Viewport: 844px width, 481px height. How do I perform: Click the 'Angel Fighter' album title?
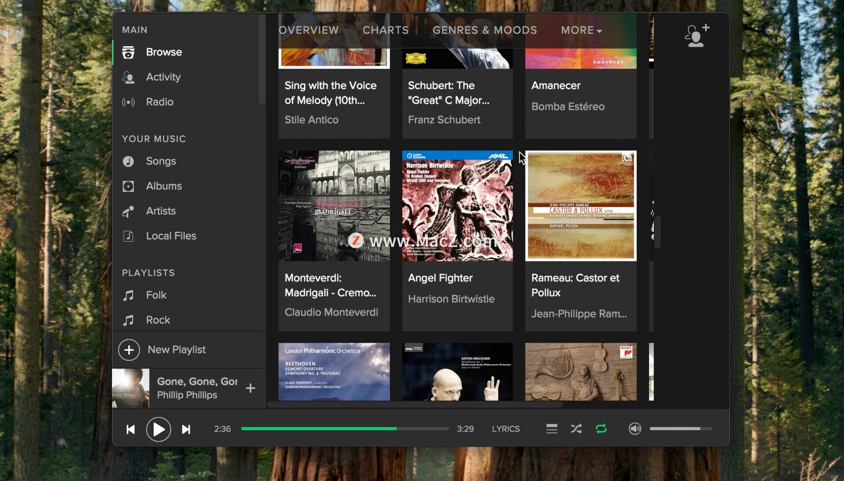440,278
